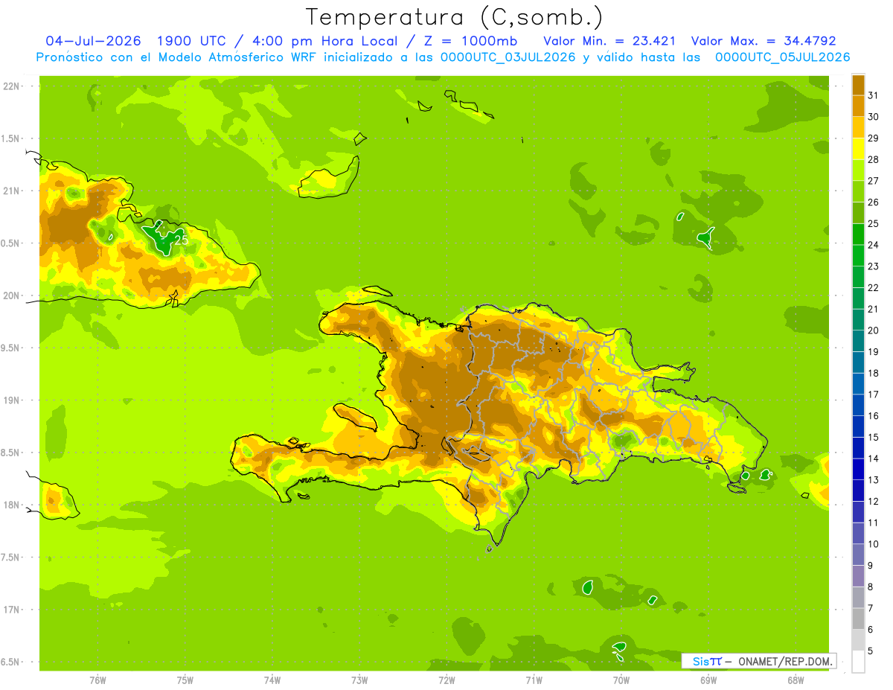Viewport: 893px width, 690px height.
Task: Click the latitude label '7.5N'
Action: click(x=10, y=558)
